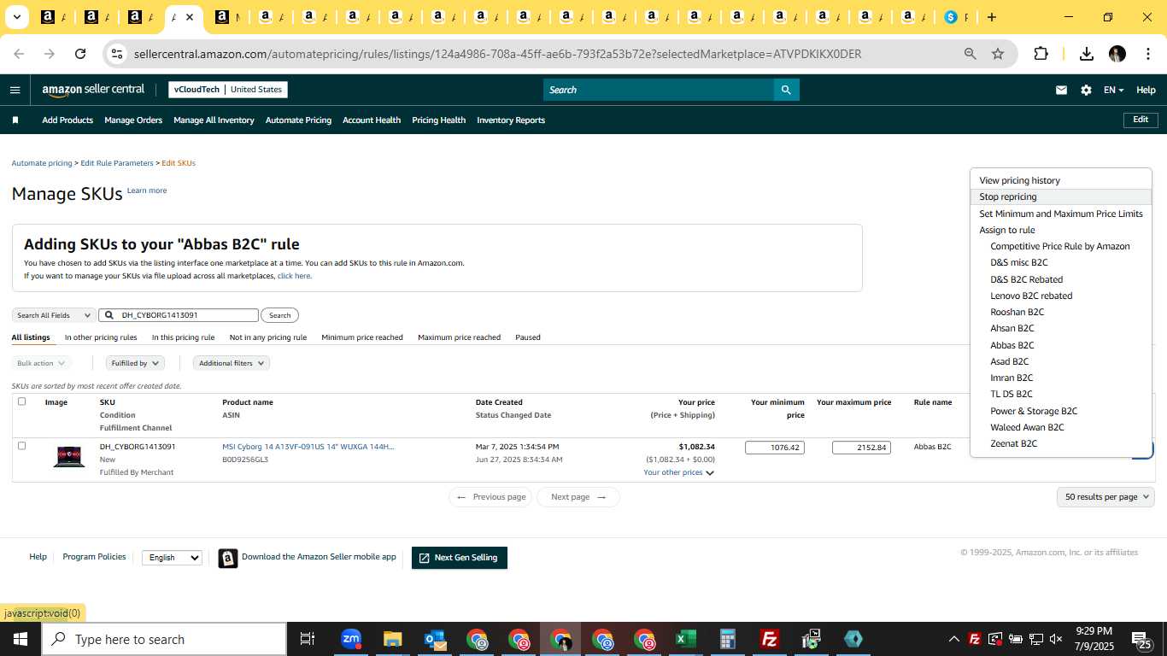Click the Next Gen Selling button
This screenshot has height=656, width=1167.
pyautogui.click(x=460, y=558)
